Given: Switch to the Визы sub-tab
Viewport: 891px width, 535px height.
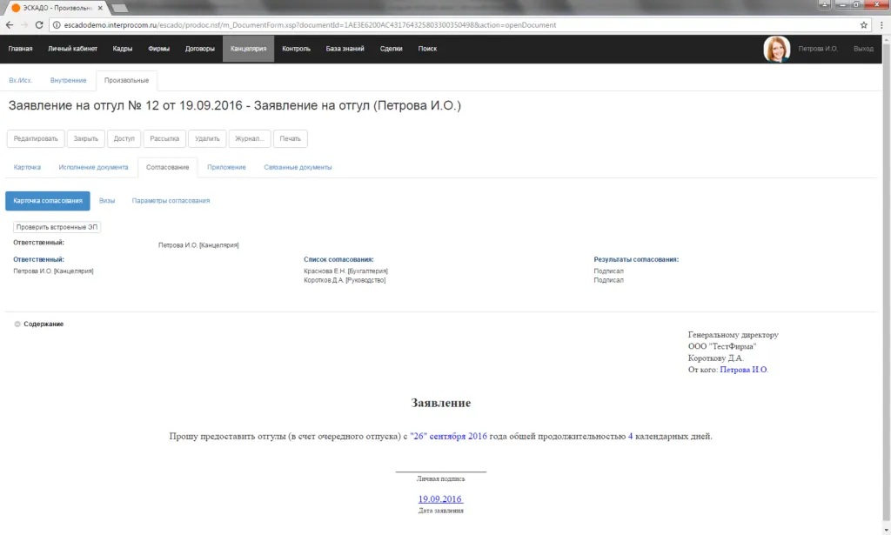Looking at the screenshot, I should point(107,201).
